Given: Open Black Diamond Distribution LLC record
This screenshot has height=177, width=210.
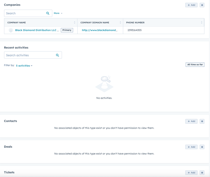Looking at the screenshot, I should (37, 30).
